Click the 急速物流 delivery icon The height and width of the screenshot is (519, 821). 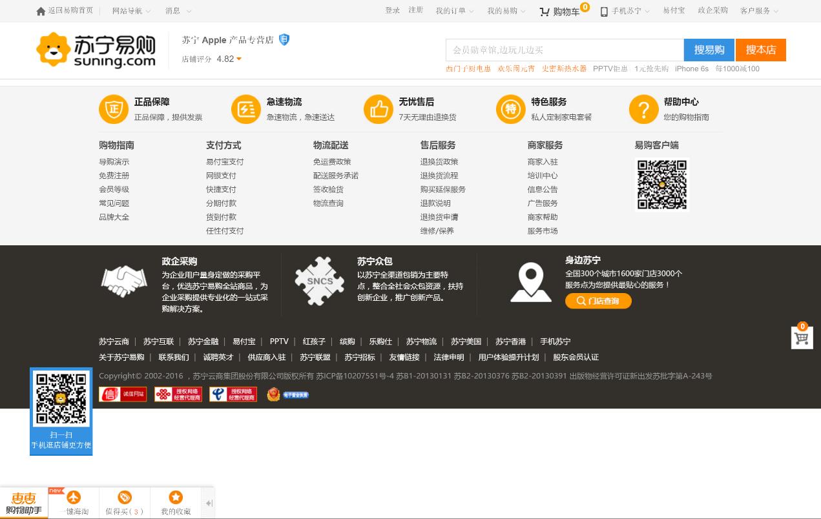click(246, 109)
